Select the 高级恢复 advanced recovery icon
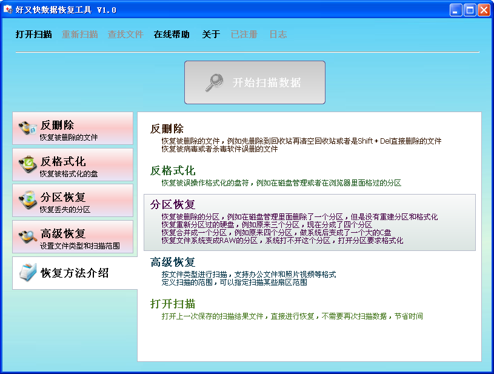This screenshot has height=374, width=494. (27, 235)
